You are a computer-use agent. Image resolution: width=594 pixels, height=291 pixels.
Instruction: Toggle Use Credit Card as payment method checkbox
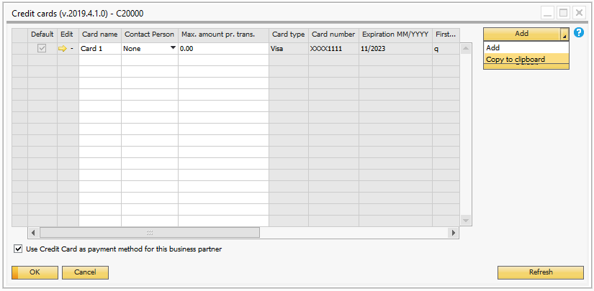[18, 249]
